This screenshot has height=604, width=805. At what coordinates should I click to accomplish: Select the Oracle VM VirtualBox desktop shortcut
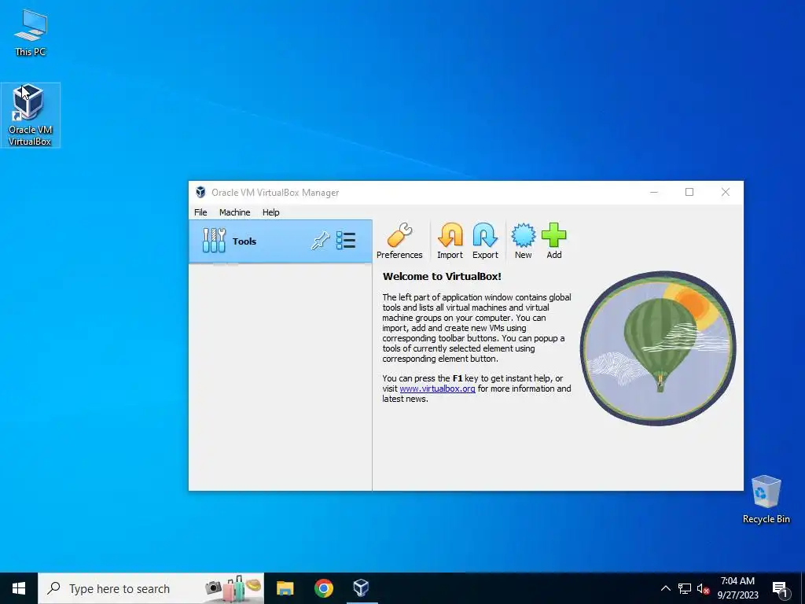pyautogui.click(x=31, y=115)
